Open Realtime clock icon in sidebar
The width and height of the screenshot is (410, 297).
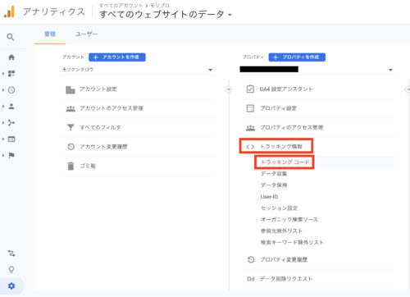point(11,90)
